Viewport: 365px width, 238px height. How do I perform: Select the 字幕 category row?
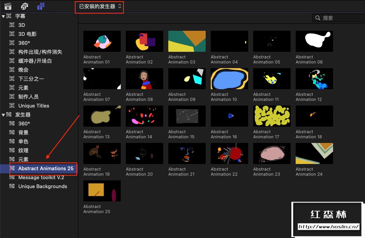pos(39,16)
